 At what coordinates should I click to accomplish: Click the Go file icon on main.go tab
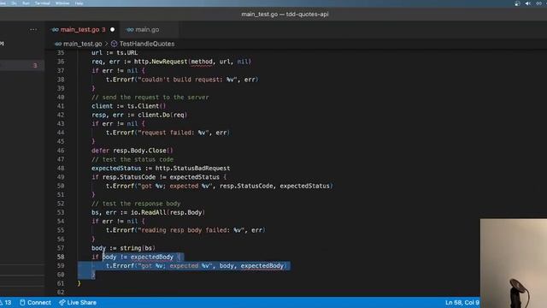point(130,30)
